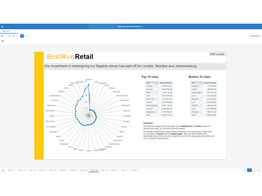Open the hamburger main menu

coord(2,26)
